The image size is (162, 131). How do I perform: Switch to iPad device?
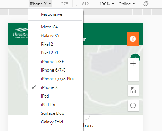55,96
